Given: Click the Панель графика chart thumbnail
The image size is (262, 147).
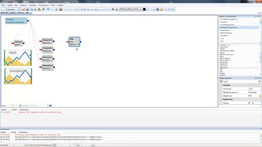Looking at the screenshot, I should pyautogui.click(x=18, y=76).
